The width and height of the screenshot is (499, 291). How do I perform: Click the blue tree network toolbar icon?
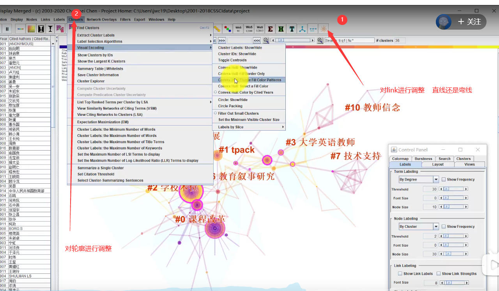[302, 29]
